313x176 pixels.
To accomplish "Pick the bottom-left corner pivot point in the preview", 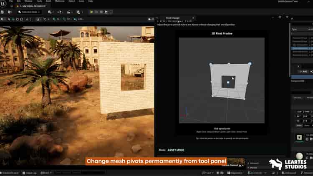I will (x=212, y=96).
